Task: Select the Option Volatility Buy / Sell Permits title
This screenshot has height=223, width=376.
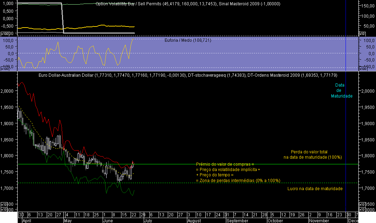Action: coord(188,4)
